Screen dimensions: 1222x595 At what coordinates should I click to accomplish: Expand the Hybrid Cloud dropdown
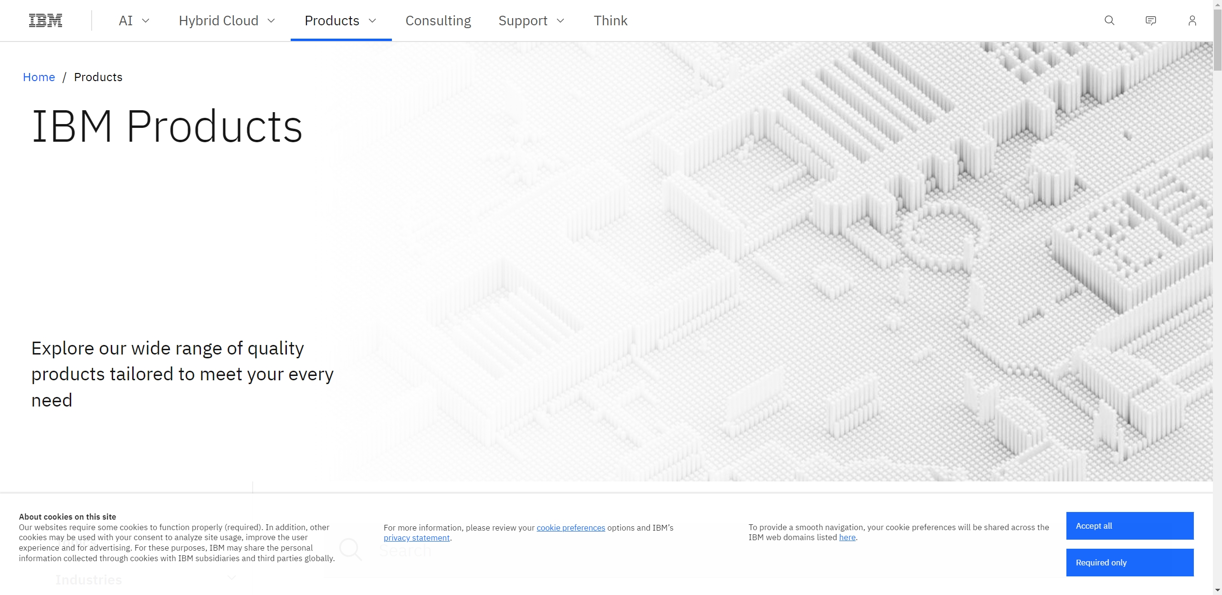227,21
